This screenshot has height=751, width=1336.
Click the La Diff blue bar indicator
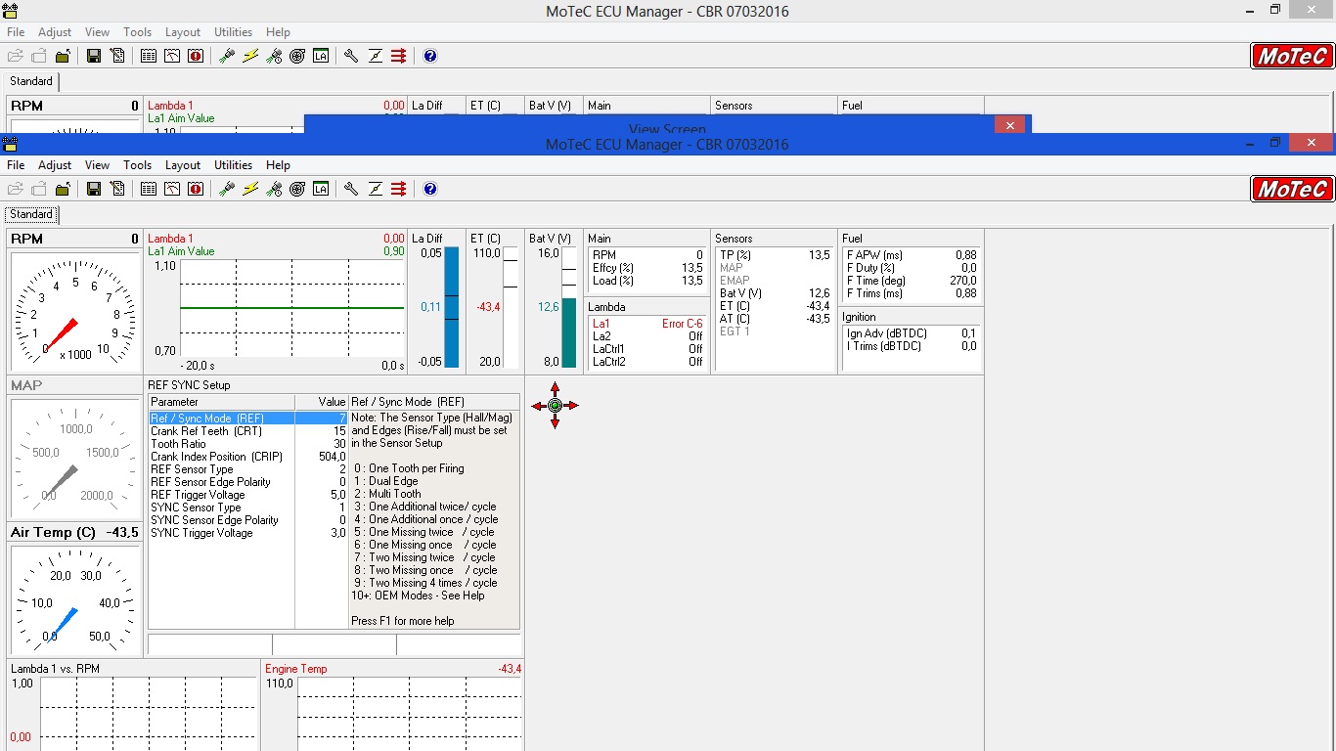[x=451, y=307]
